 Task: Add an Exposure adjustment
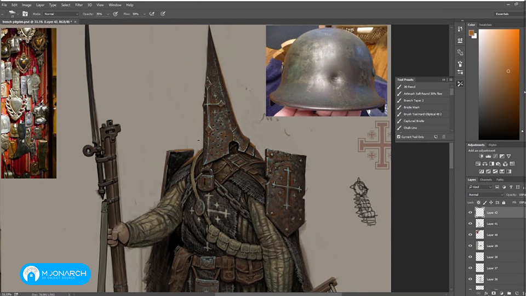(502, 156)
